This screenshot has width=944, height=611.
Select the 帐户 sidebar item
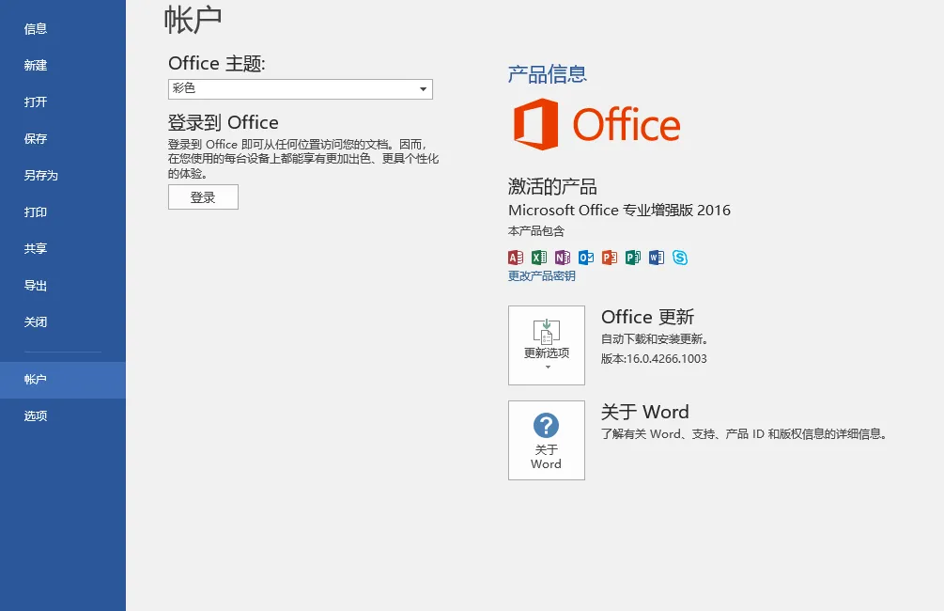tap(63, 380)
